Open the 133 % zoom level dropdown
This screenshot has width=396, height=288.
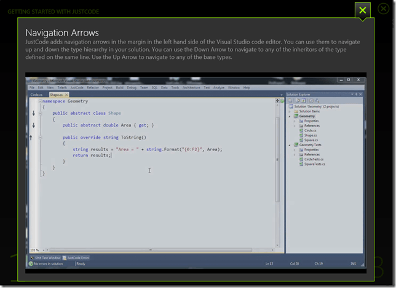point(44,250)
